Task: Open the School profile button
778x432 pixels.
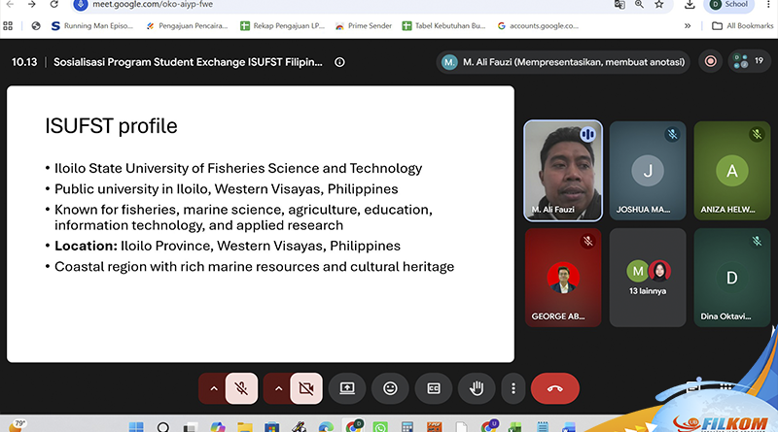Action: point(728,5)
